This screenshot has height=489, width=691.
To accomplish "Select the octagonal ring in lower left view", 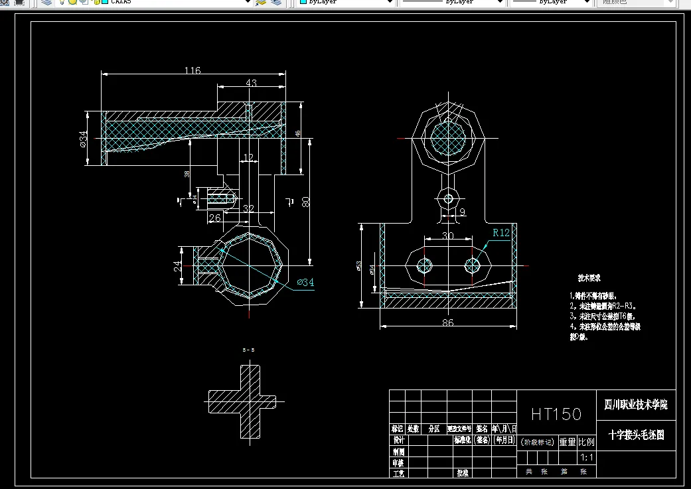I will 250,266.
